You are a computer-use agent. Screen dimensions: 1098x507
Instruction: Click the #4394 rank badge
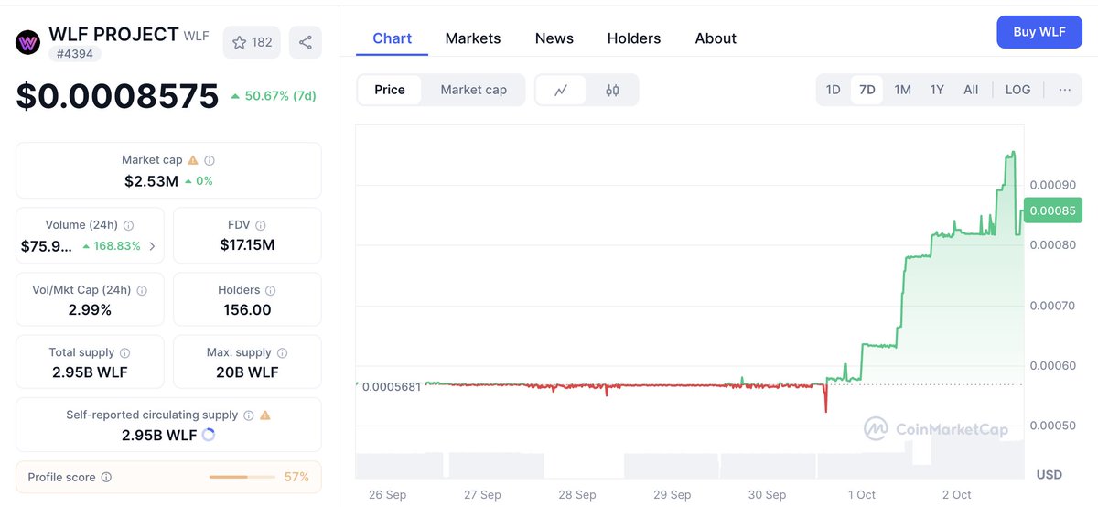pyautogui.click(x=75, y=53)
